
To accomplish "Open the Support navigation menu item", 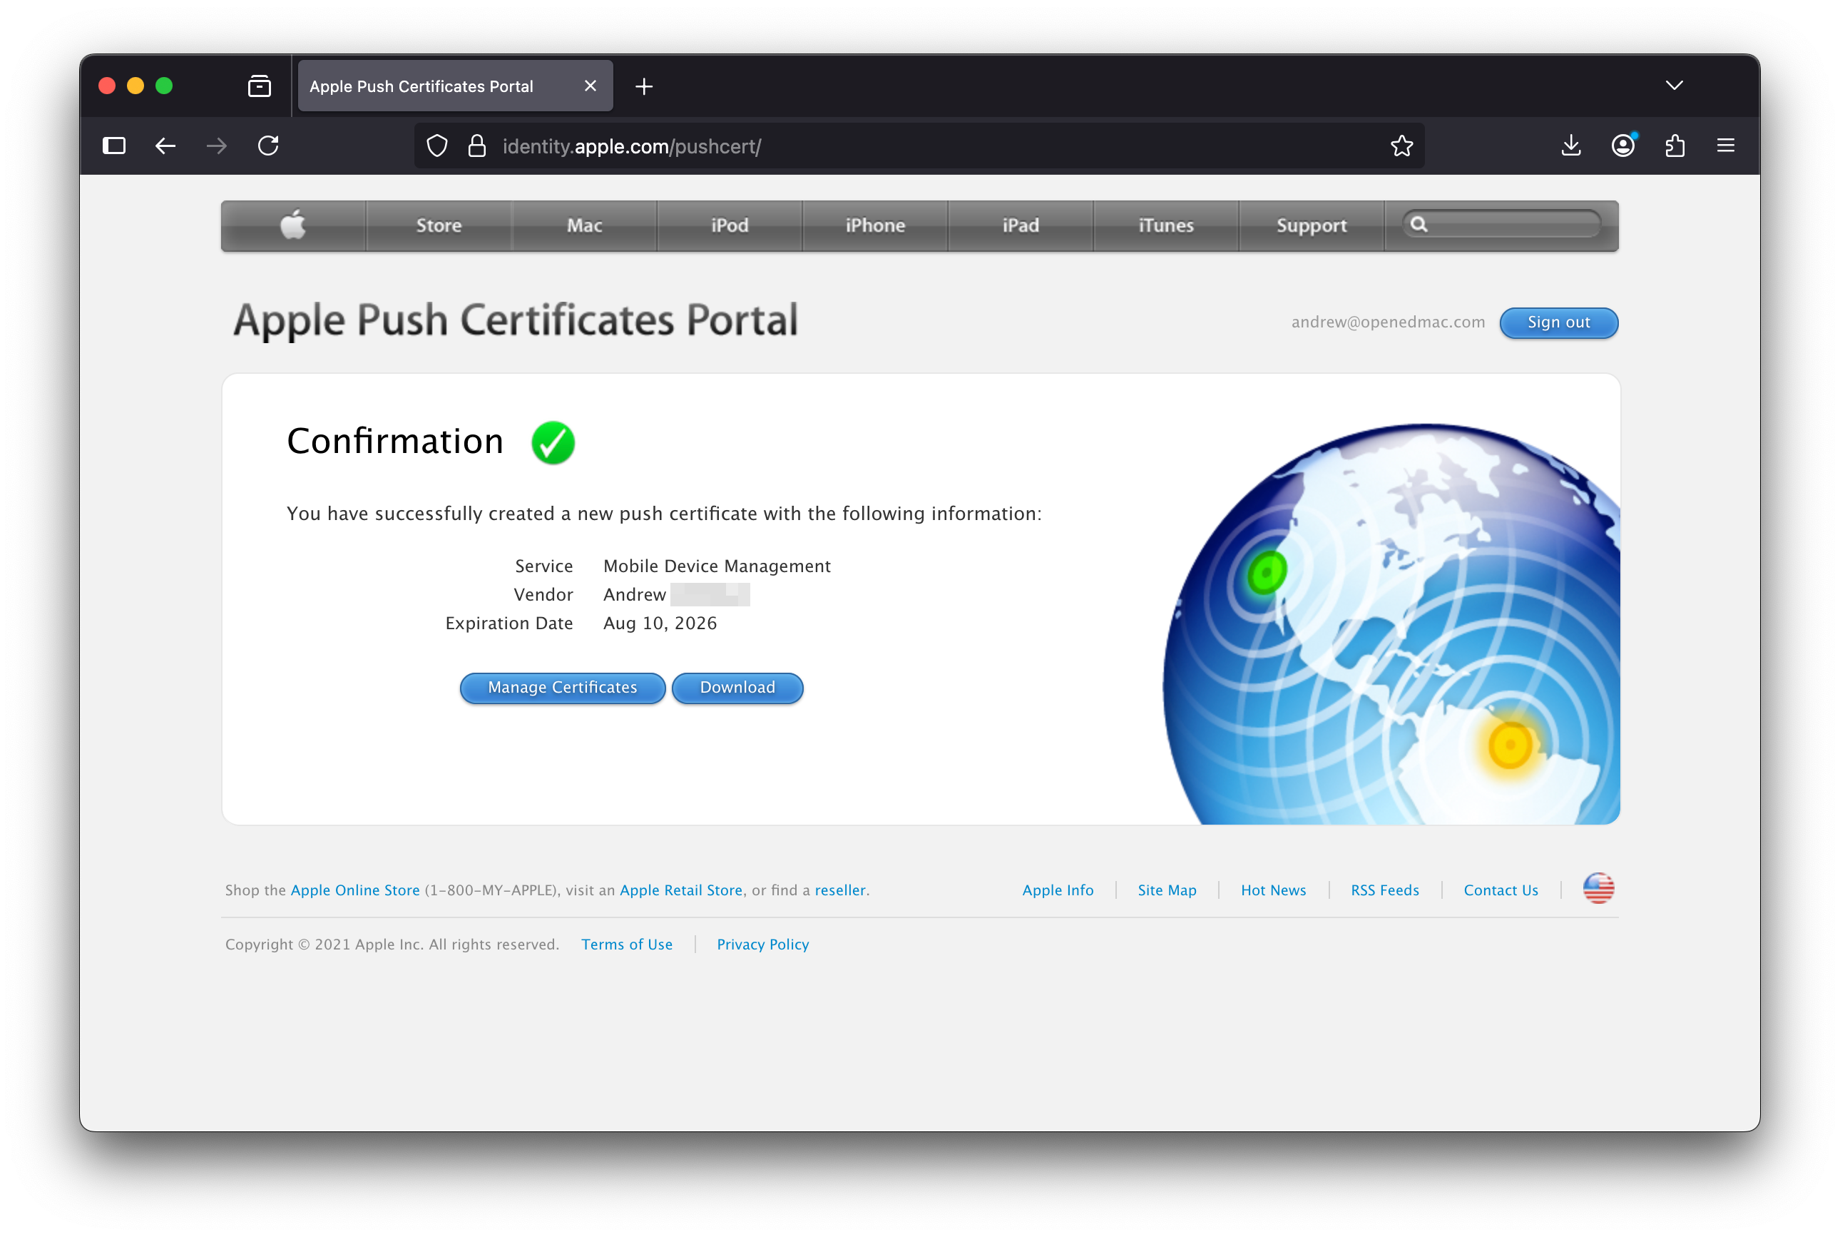I will (1311, 225).
